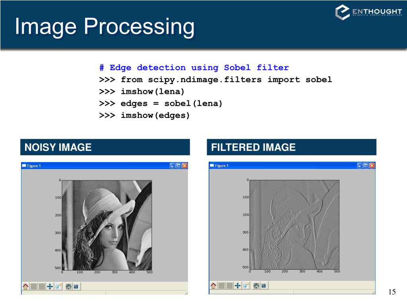This screenshot has height=305, width=407.
Task: Close the filtered image Figure 1 window
Action: pyautogui.click(x=372, y=165)
